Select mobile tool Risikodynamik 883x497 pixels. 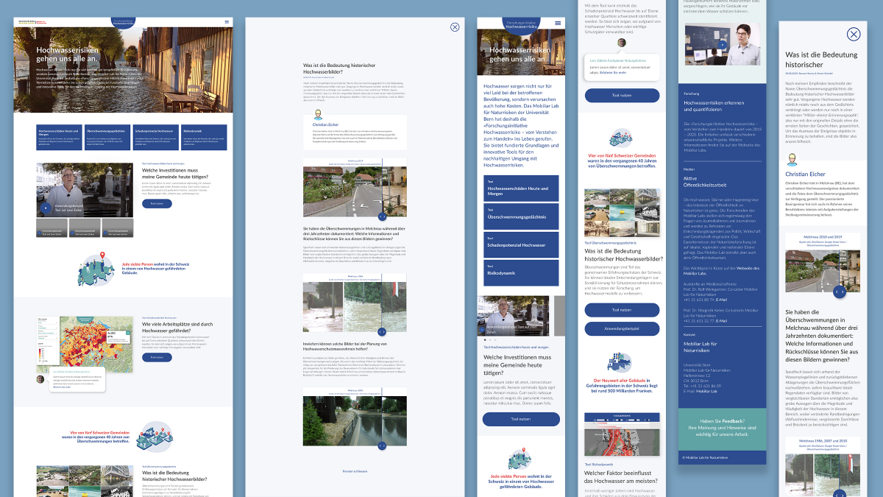point(521,273)
